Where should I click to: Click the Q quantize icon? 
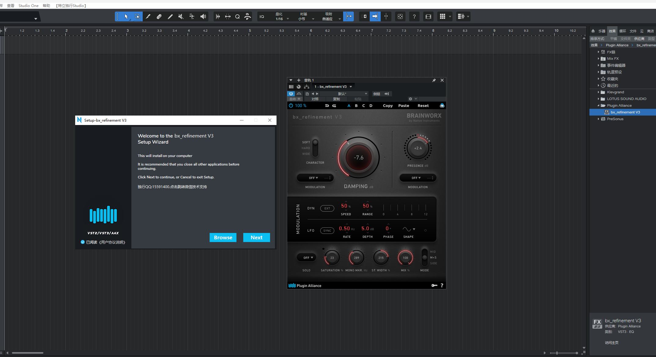point(237,16)
